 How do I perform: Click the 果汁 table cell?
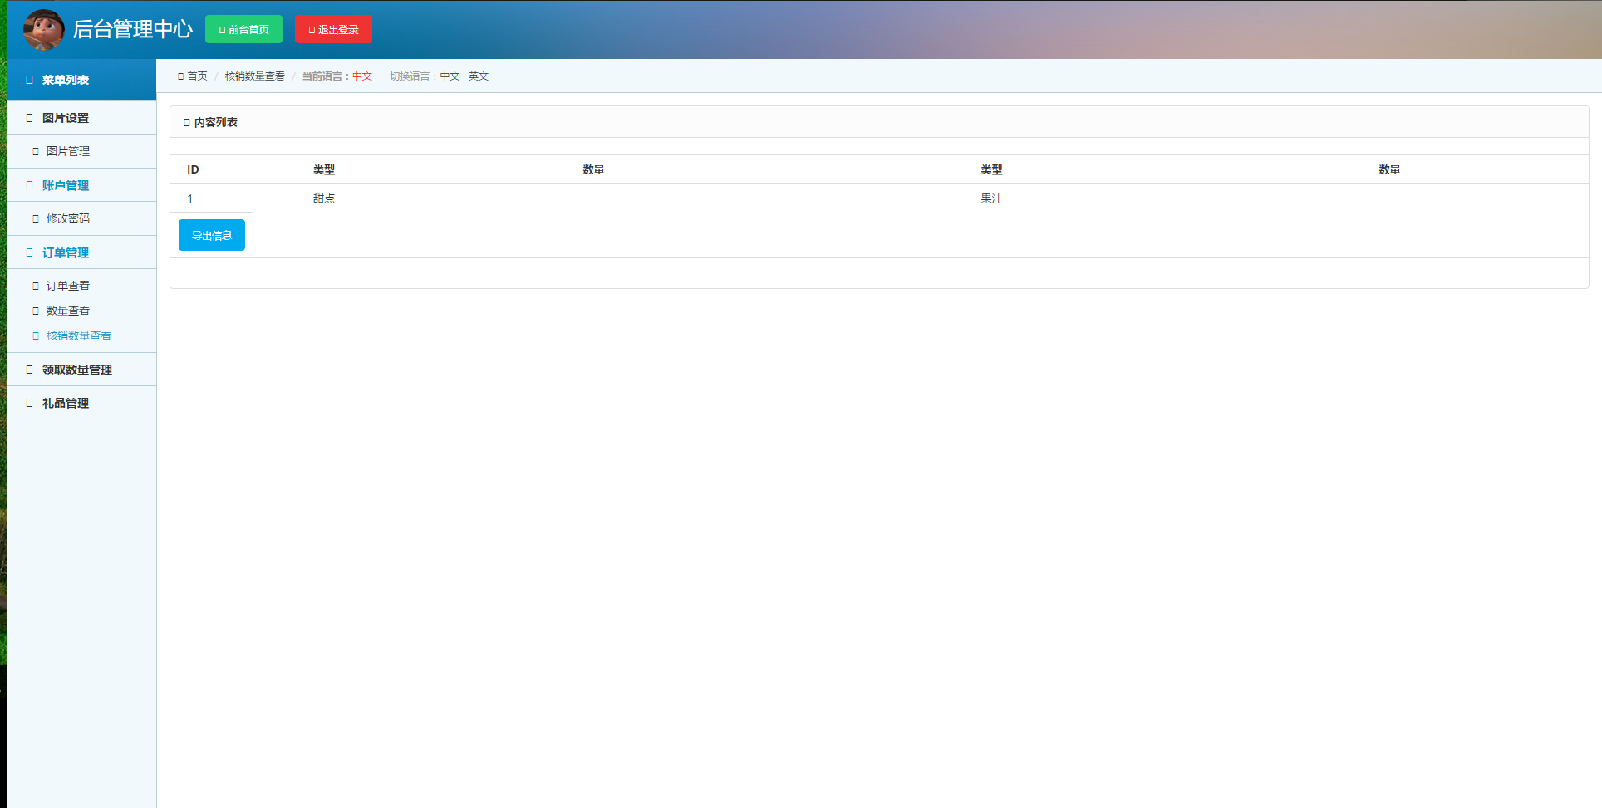pyautogui.click(x=991, y=198)
